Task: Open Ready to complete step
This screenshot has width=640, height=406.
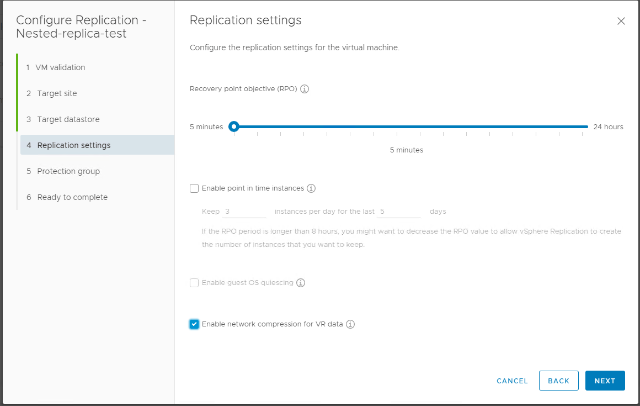Action: tap(72, 197)
